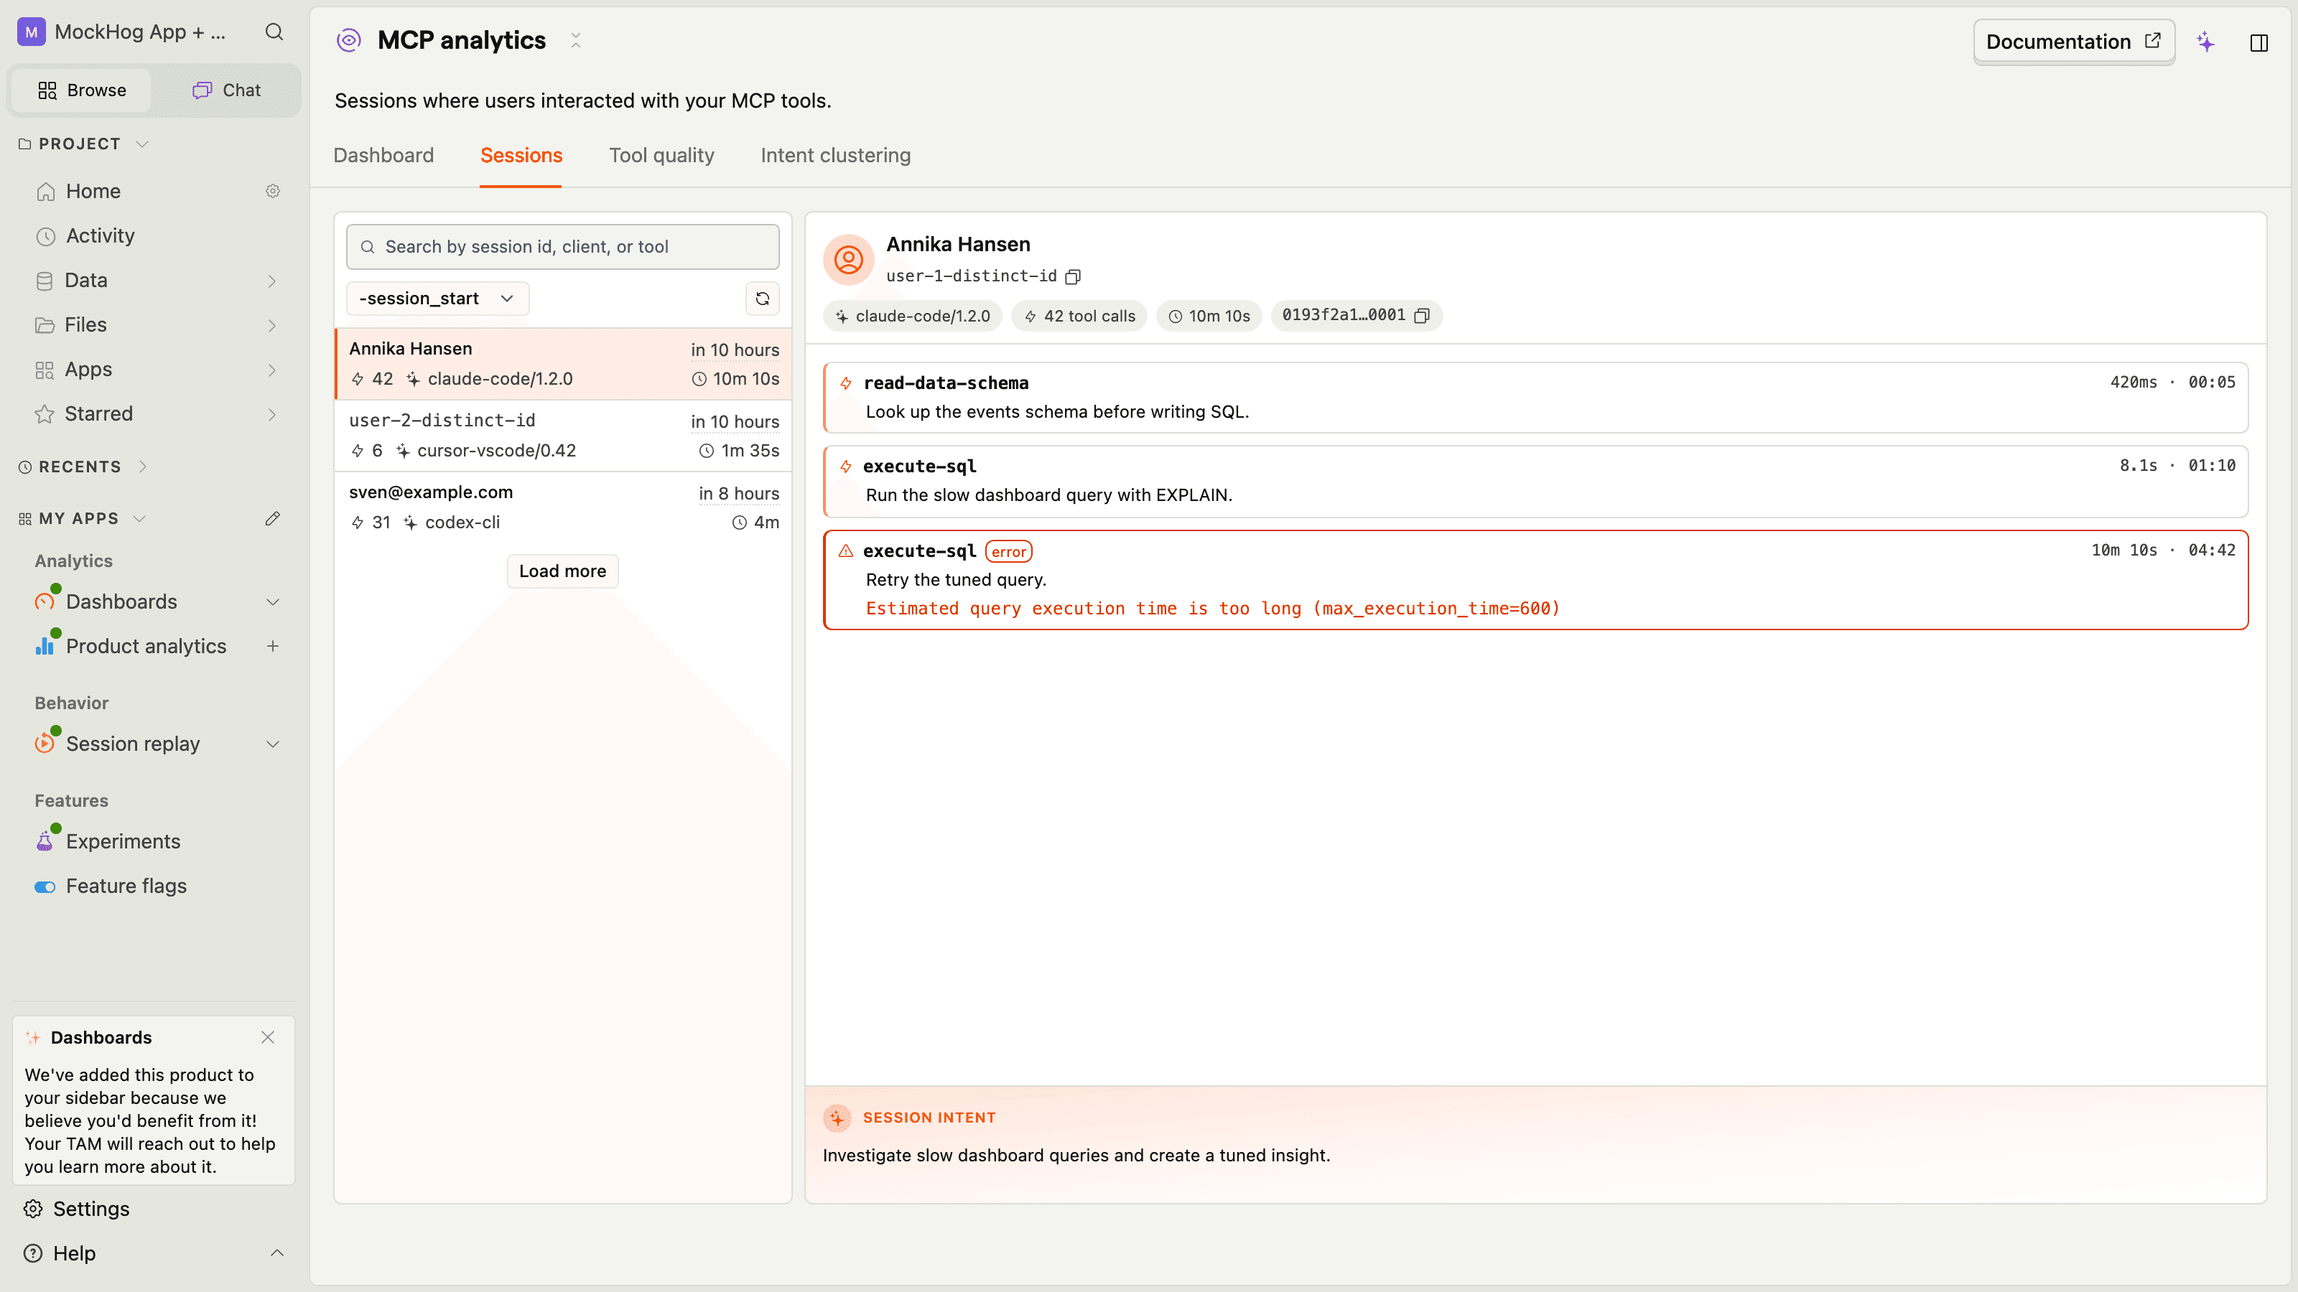This screenshot has height=1292, width=2298.
Task: Add a new Product analytics item
Action: pyautogui.click(x=273, y=647)
